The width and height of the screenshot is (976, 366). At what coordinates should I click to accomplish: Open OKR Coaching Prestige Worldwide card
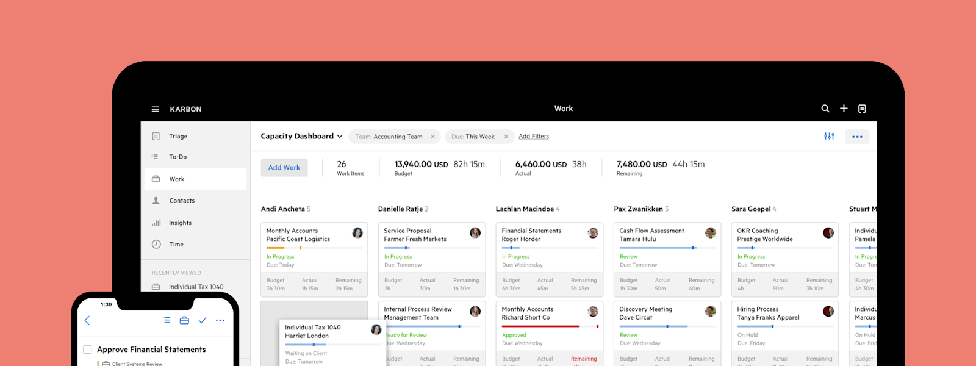(x=785, y=259)
